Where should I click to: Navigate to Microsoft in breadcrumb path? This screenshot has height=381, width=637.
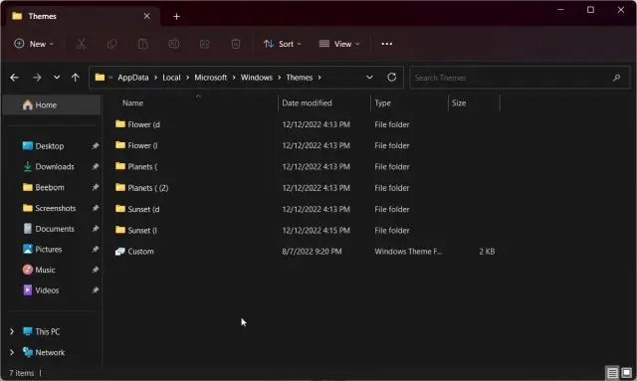point(210,78)
